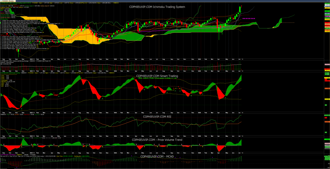Click the COPHIEUVIP.COM - MCAD pane title
Screen dimensions: 330x169
pyautogui.click(x=157, y=156)
